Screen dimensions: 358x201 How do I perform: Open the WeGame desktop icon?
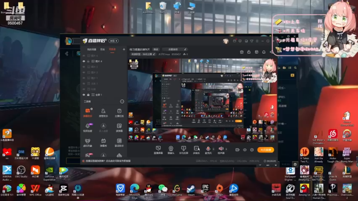[x=177, y=190]
